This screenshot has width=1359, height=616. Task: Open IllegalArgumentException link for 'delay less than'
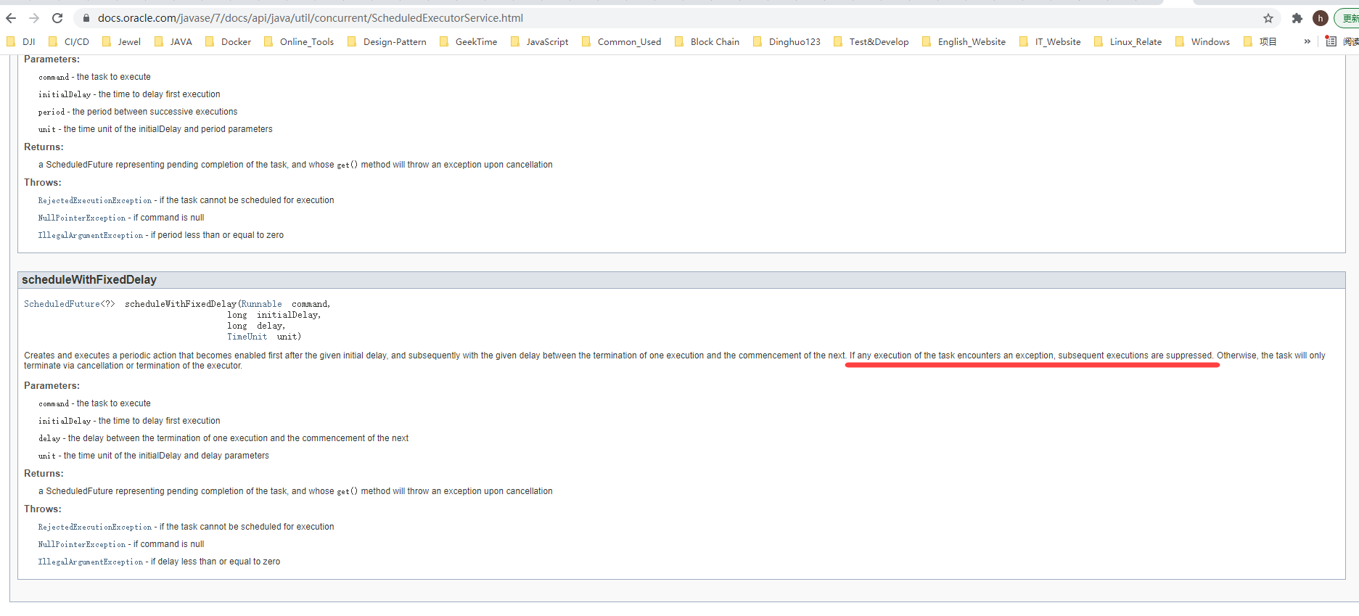(x=91, y=562)
